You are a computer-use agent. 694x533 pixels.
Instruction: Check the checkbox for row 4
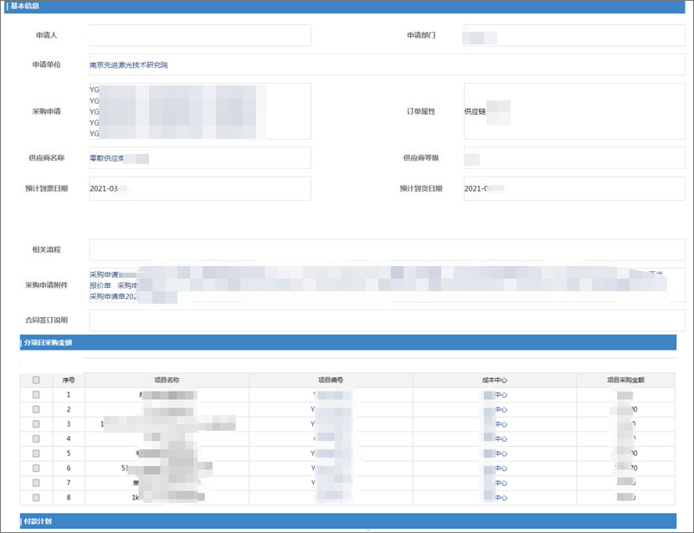(x=36, y=438)
